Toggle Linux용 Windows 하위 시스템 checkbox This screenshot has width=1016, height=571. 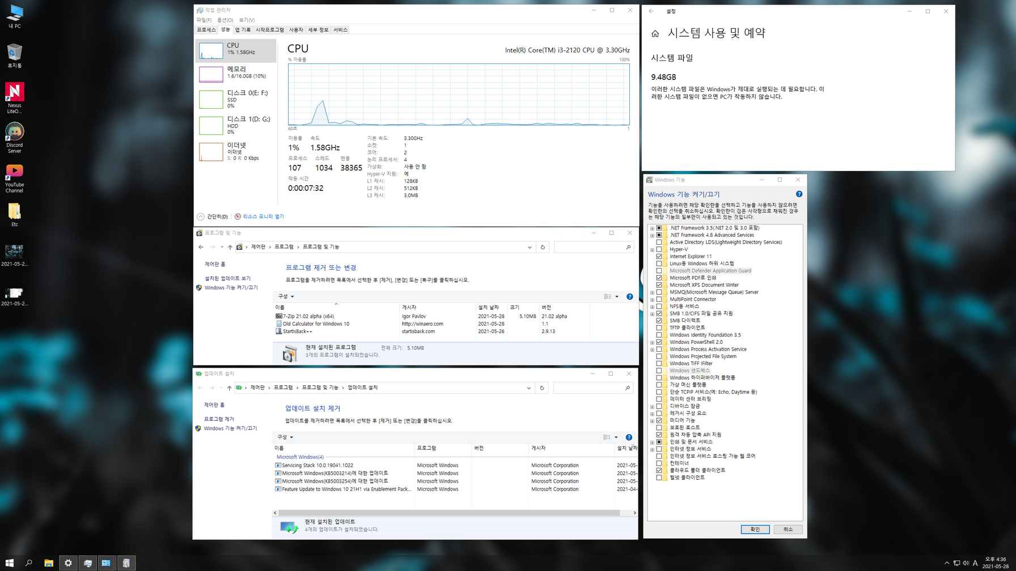(x=659, y=263)
